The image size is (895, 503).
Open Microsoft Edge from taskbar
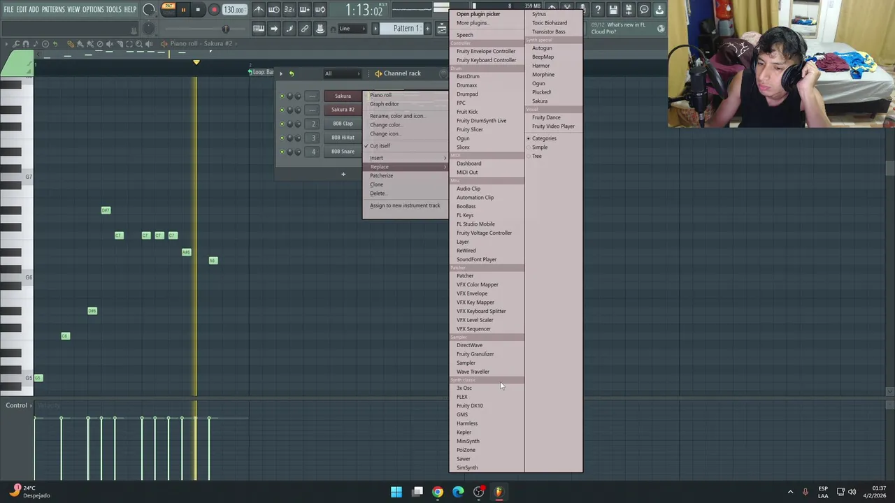click(x=458, y=492)
